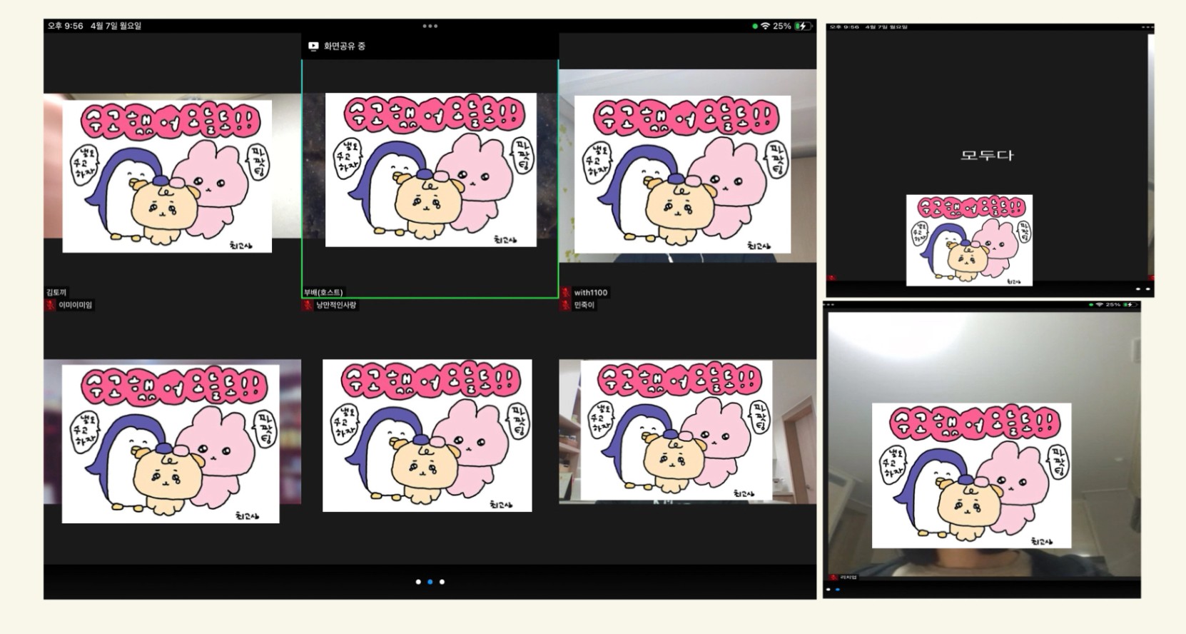Tap the muted mic icon beside 낭만적인사랑
Viewport: 1186px width, 634px height.
click(308, 305)
